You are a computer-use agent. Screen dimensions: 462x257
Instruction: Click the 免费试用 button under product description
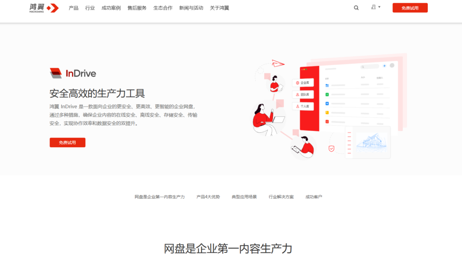pos(67,143)
